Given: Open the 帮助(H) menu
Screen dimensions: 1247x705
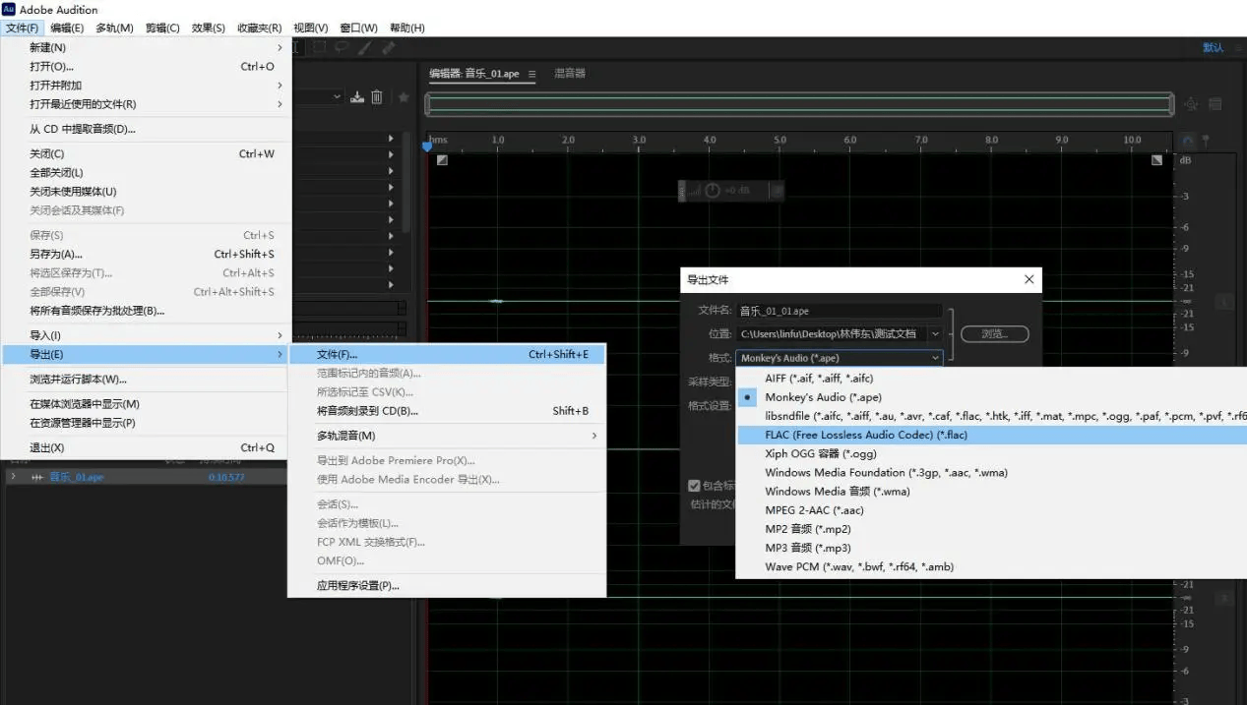Looking at the screenshot, I should 407,28.
